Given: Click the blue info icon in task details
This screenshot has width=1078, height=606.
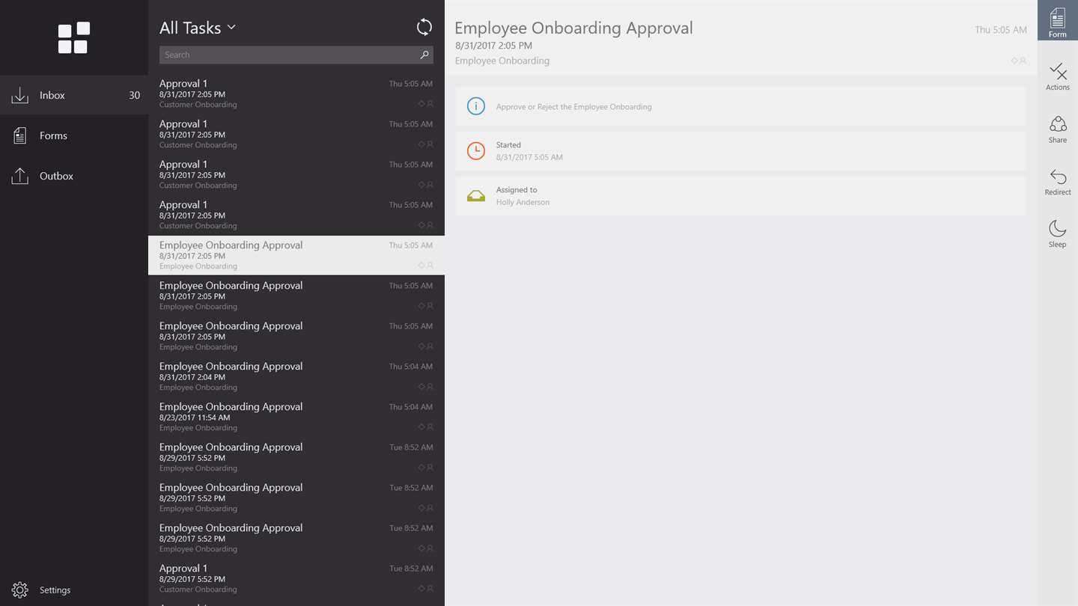Looking at the screenshot, I should 475,106.
